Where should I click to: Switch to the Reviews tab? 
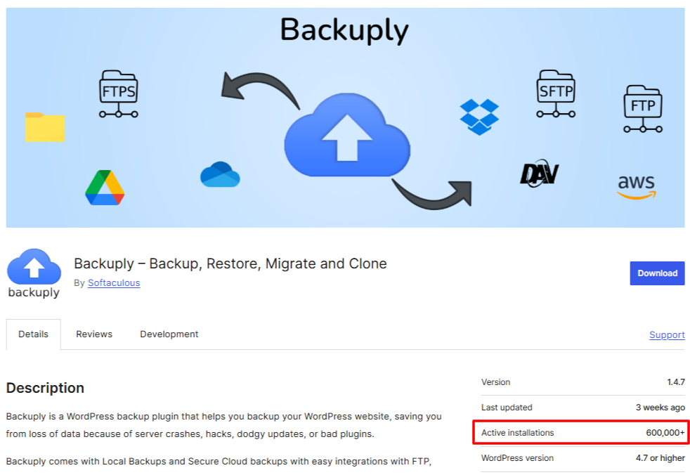[94, 334]
